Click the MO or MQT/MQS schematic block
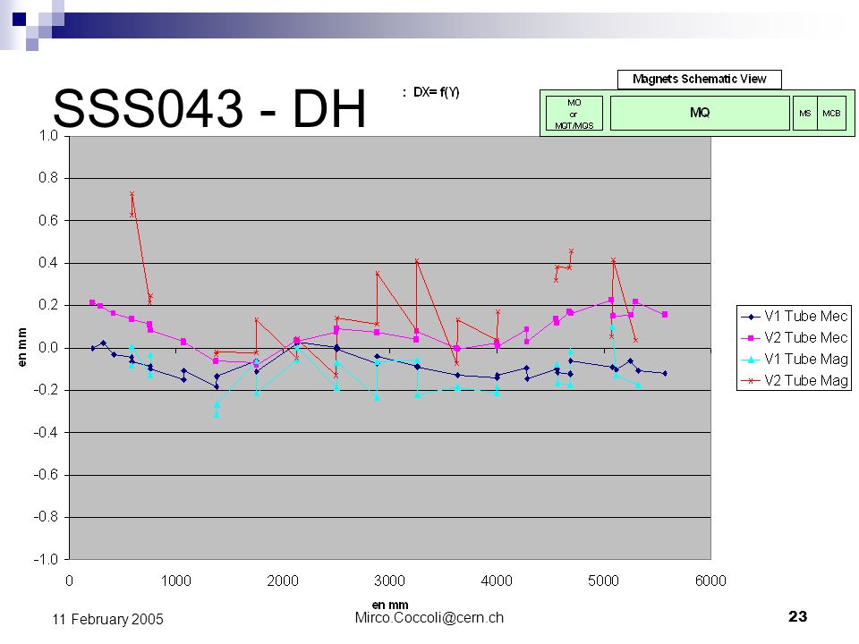859x644 pixels. 574,114
